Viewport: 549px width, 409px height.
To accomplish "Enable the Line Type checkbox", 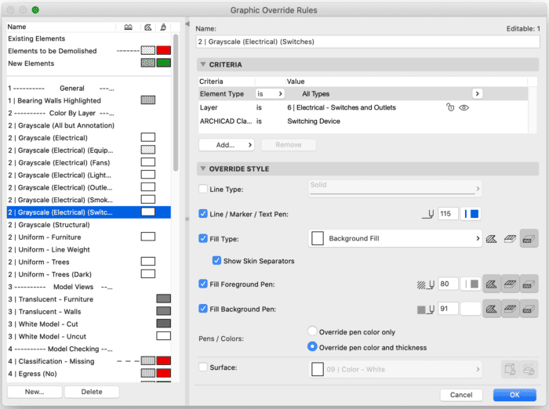I will pyautogui.click(x=203, y=189).
